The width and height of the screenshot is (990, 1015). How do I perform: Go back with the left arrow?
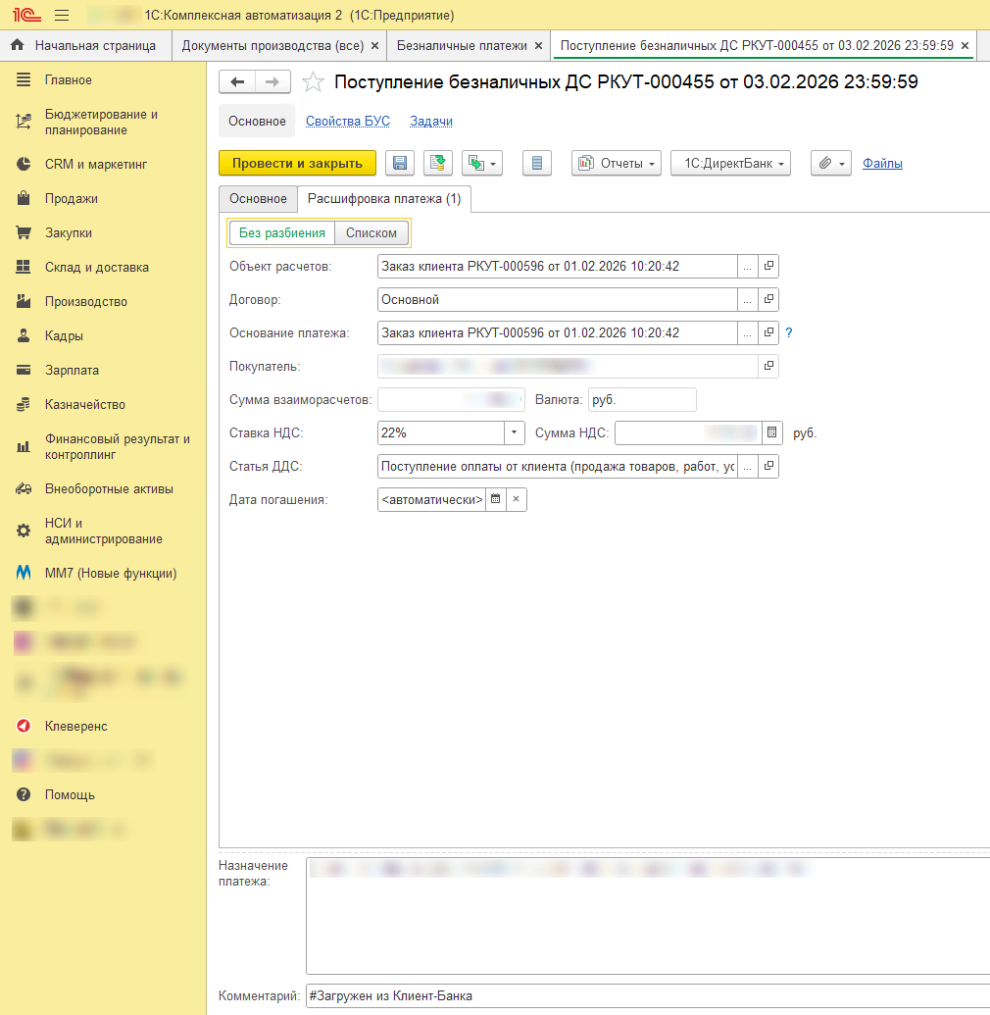tap(237, 82)
